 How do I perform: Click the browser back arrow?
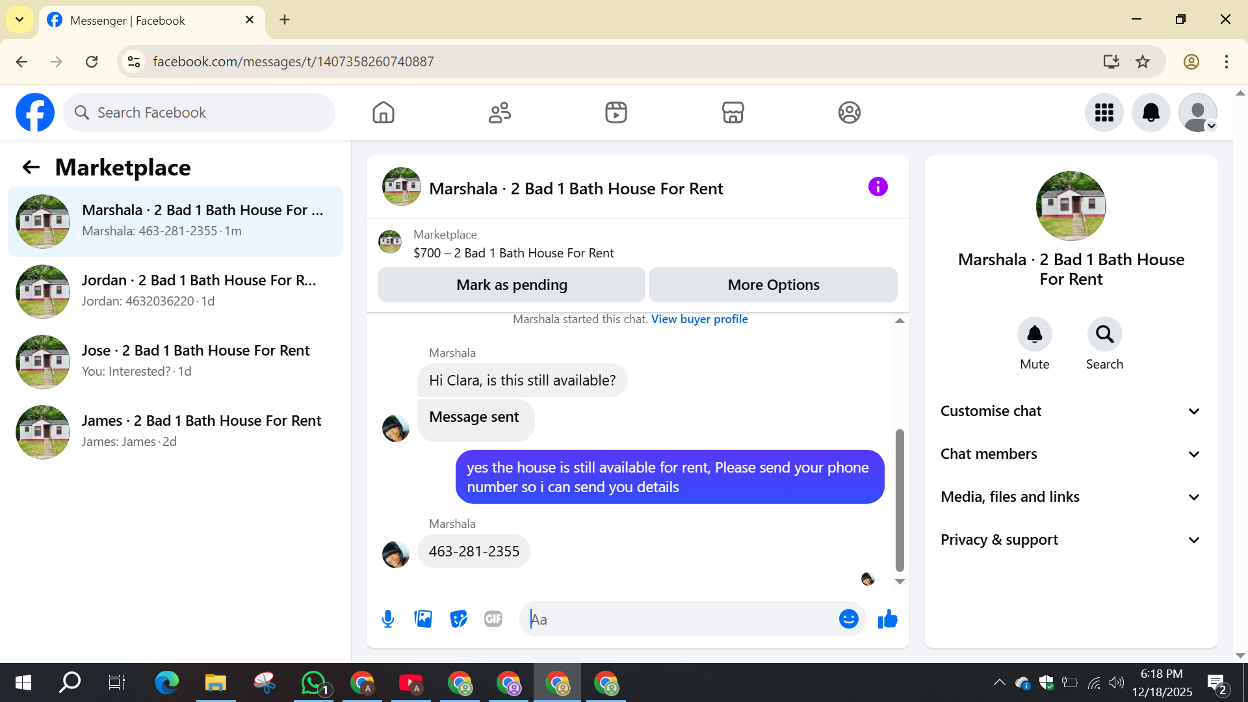coord(21,62)
